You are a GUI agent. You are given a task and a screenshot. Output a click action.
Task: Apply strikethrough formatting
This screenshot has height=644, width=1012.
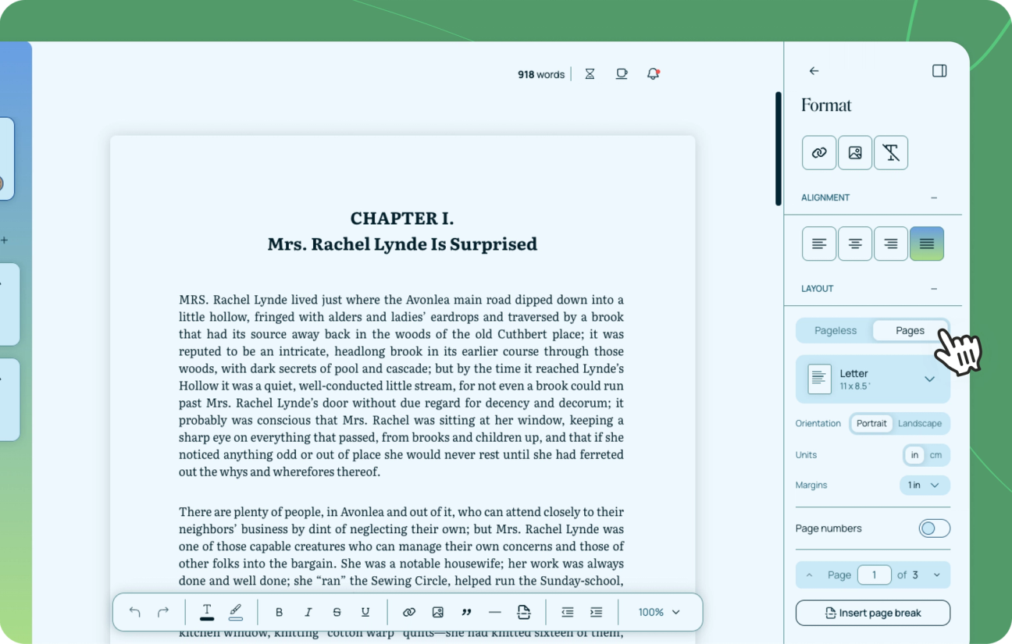337,613
